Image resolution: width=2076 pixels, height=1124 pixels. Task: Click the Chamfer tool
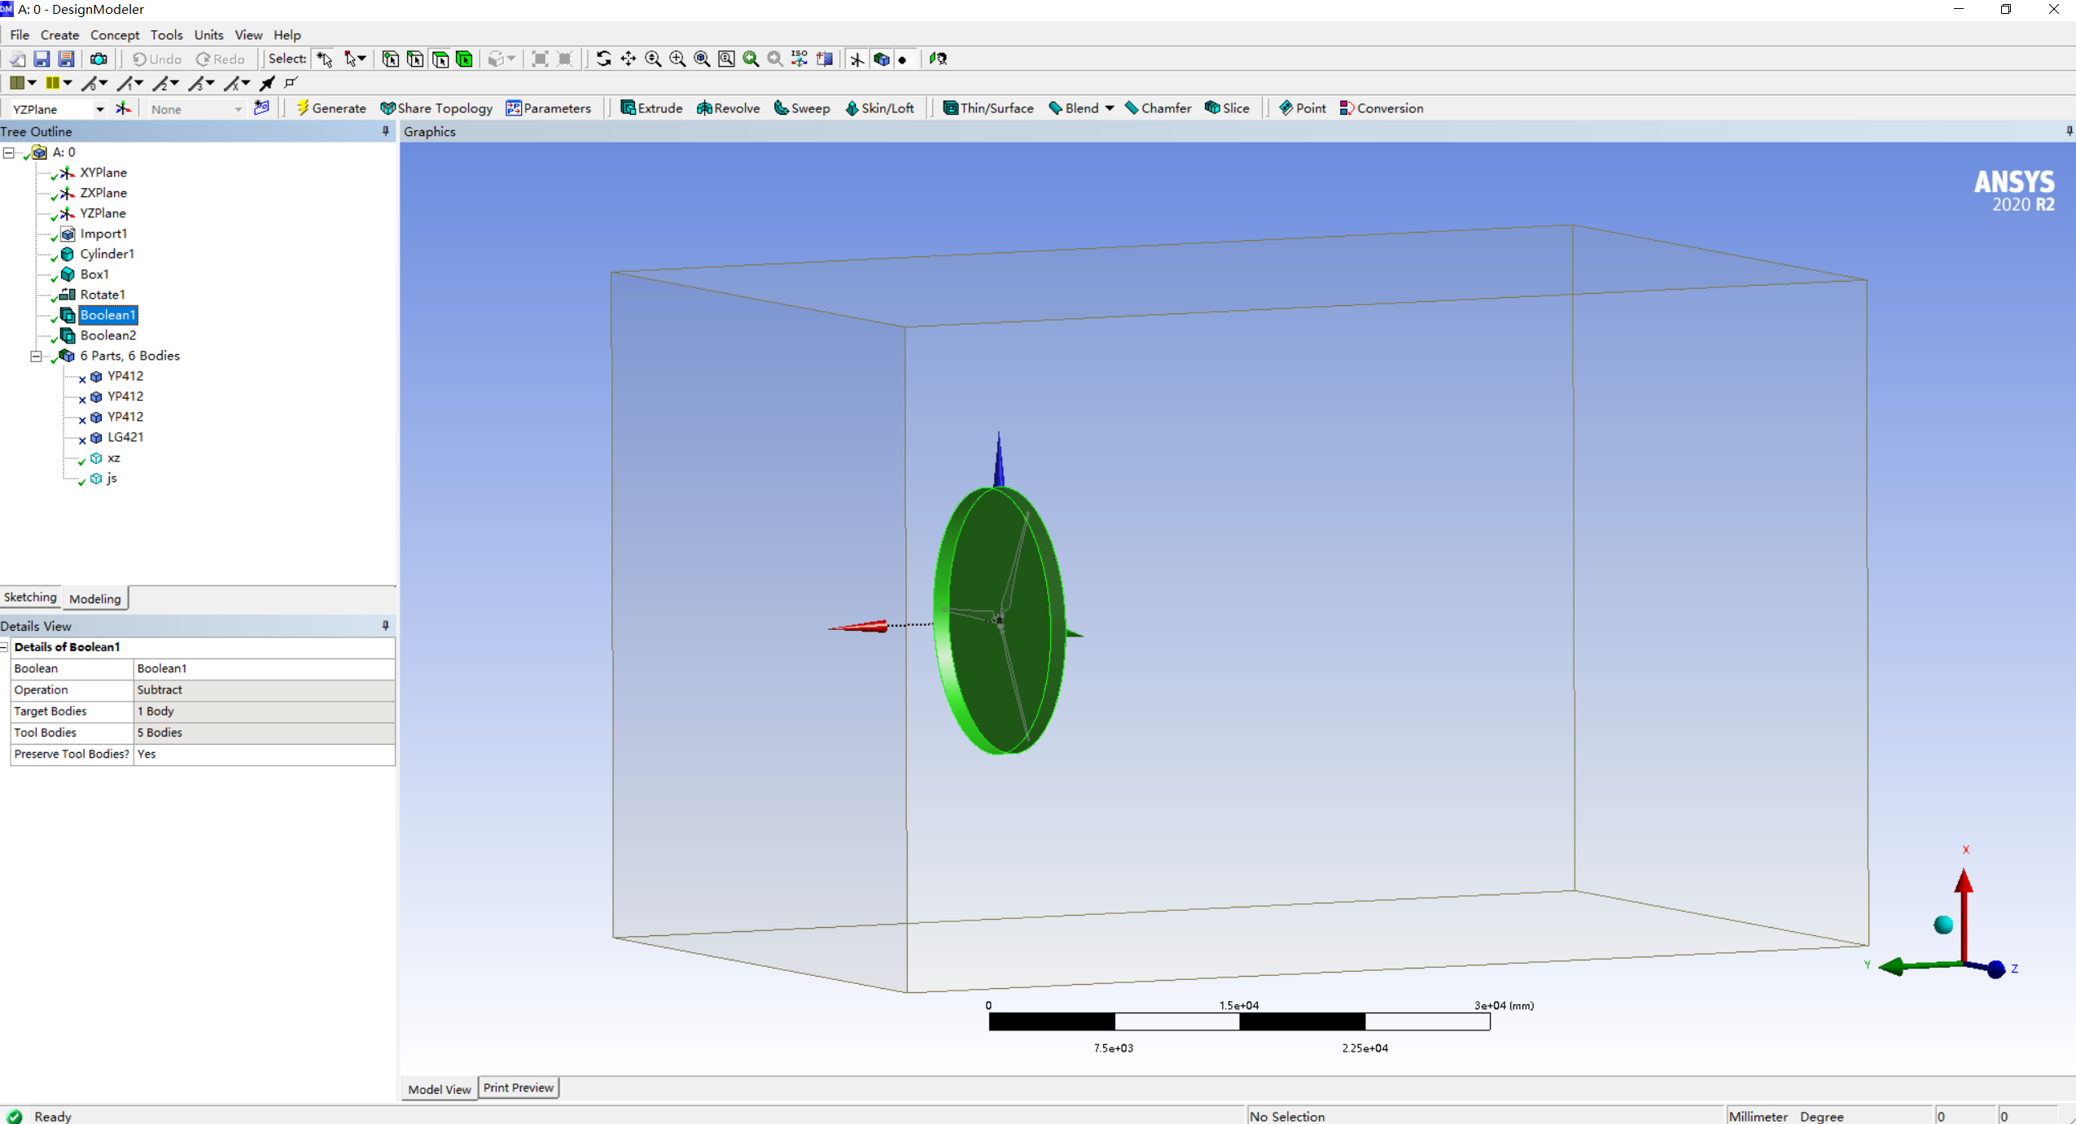(1158, 108)
